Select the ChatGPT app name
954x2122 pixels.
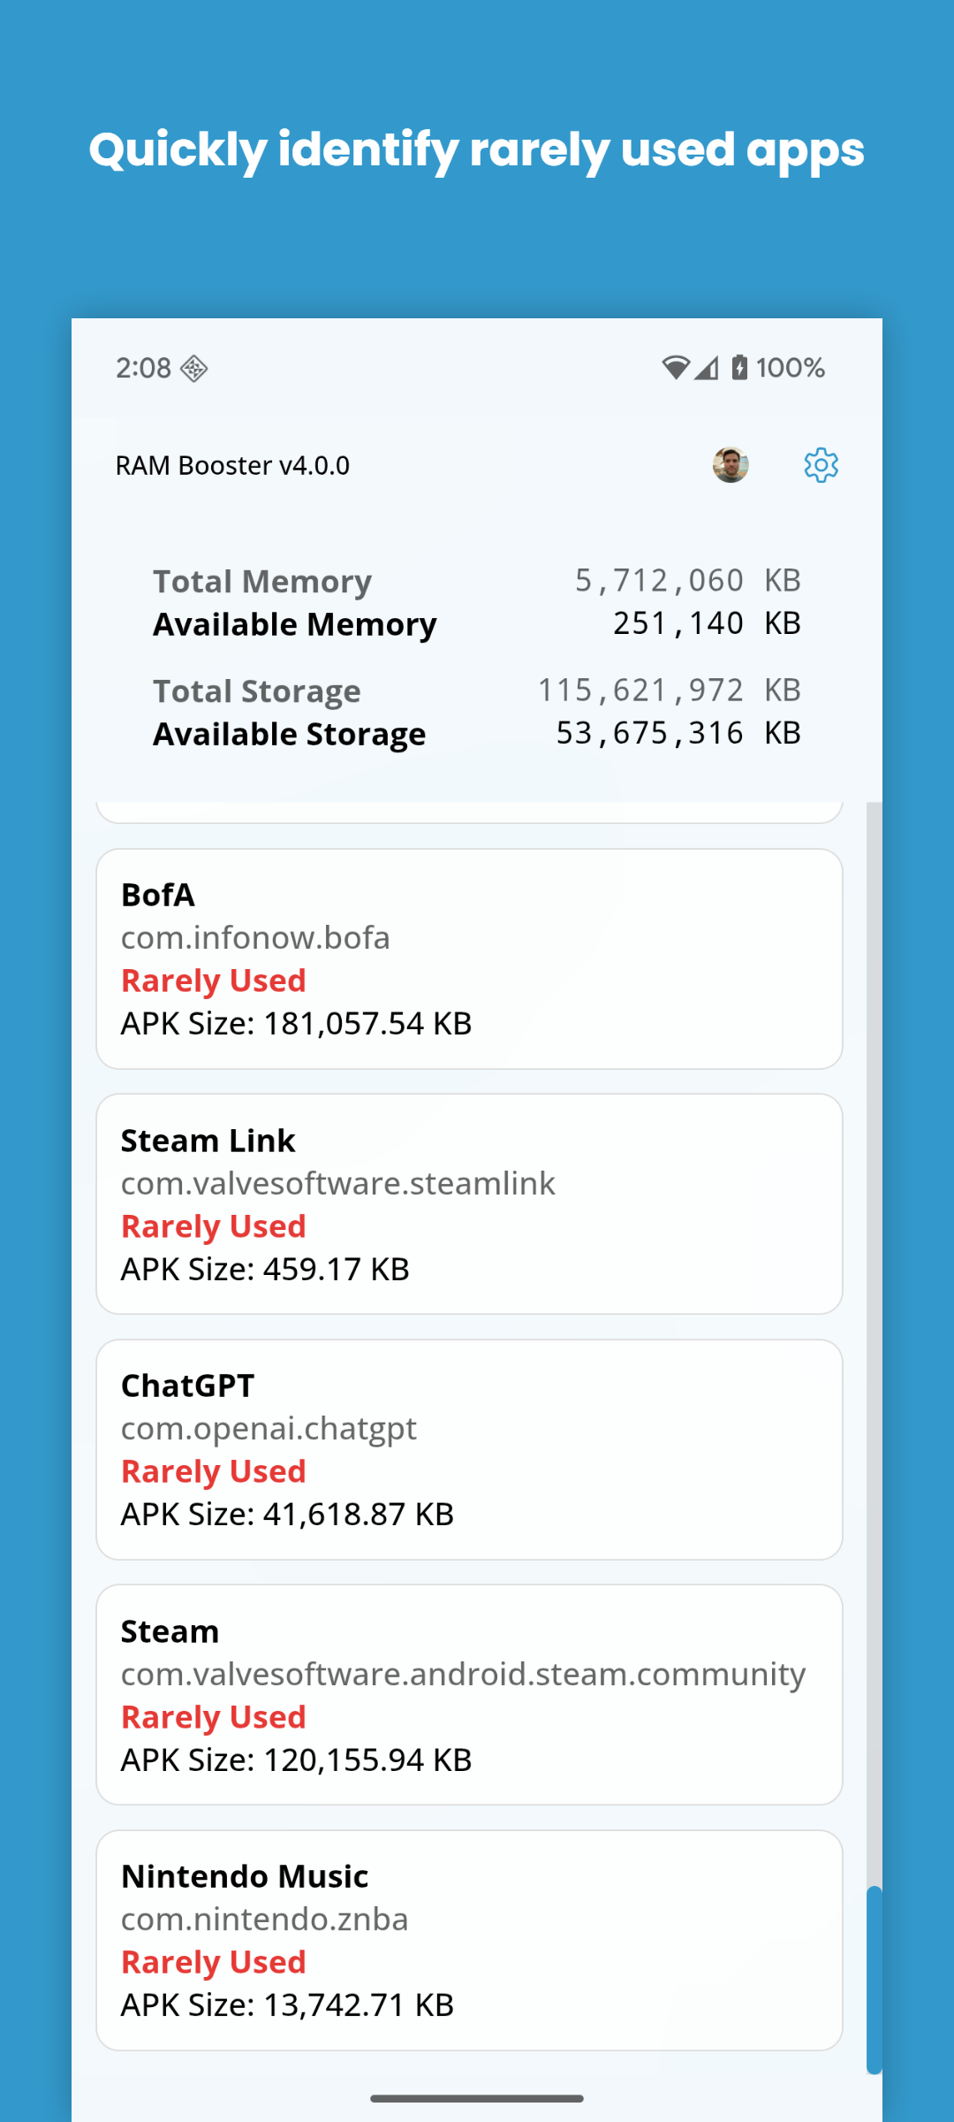coord(187,1385)
